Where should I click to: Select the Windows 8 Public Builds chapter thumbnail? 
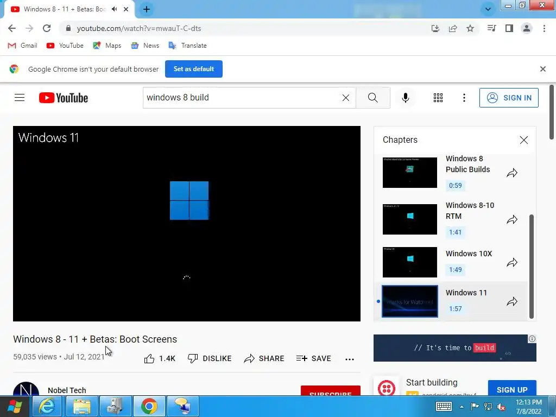click(409, 173)
